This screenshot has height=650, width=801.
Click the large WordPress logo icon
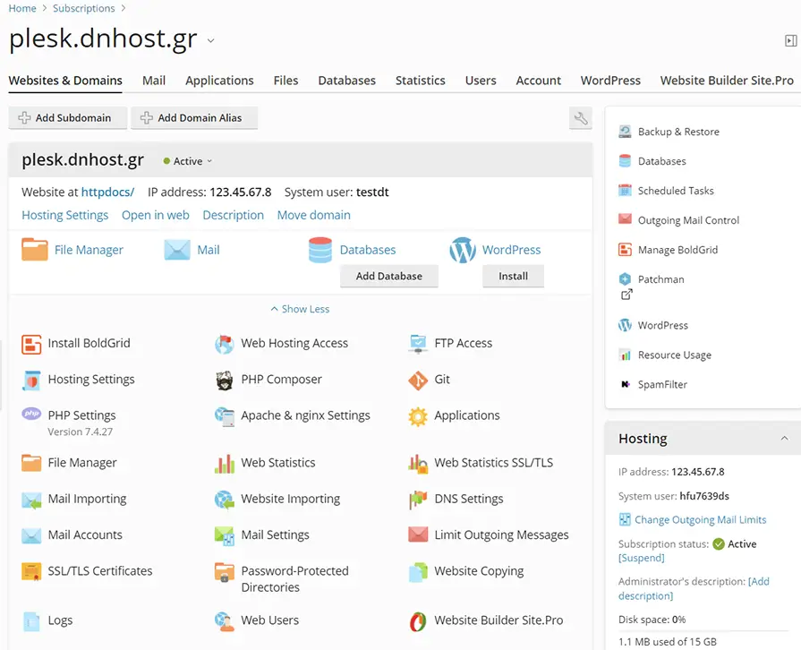[463, 250]
